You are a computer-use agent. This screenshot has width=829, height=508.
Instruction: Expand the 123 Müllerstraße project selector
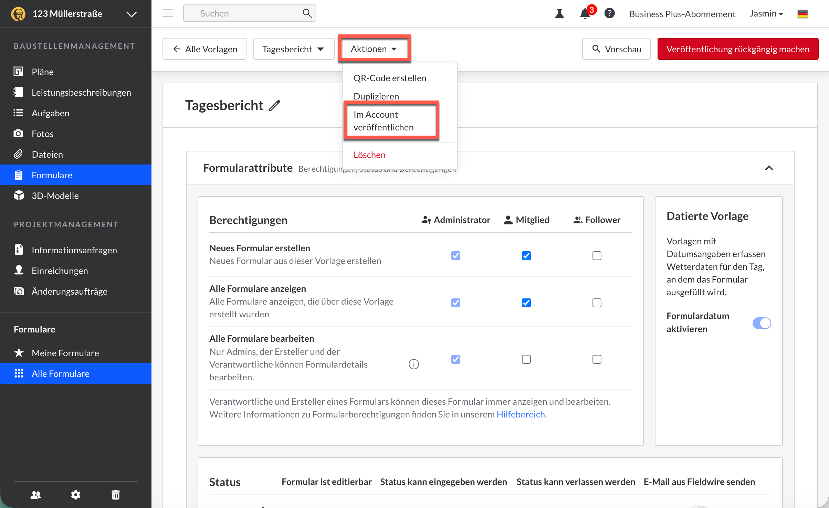tap(132, 14)
